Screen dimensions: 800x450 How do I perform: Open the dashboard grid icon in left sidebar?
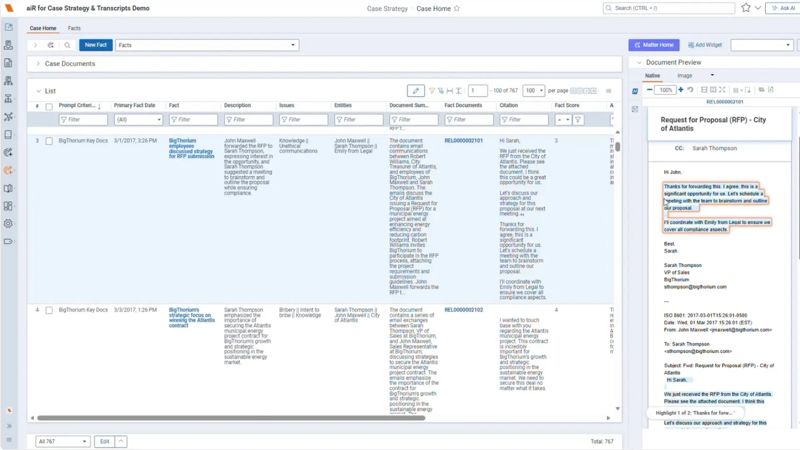click(x=8, y=206)
